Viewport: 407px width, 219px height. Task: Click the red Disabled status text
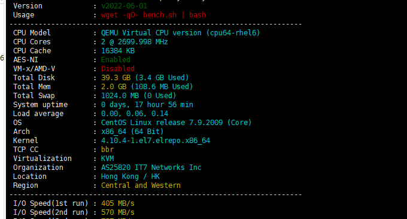[x=118, y=69]
